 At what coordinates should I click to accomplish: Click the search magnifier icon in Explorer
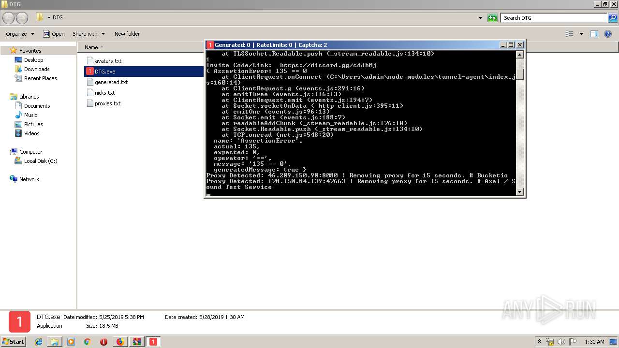point(613,18)
